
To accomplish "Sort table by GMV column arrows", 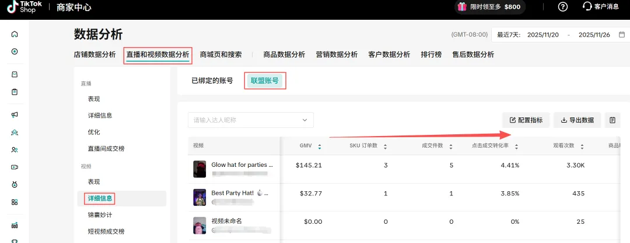I will (x=320, y=146).
